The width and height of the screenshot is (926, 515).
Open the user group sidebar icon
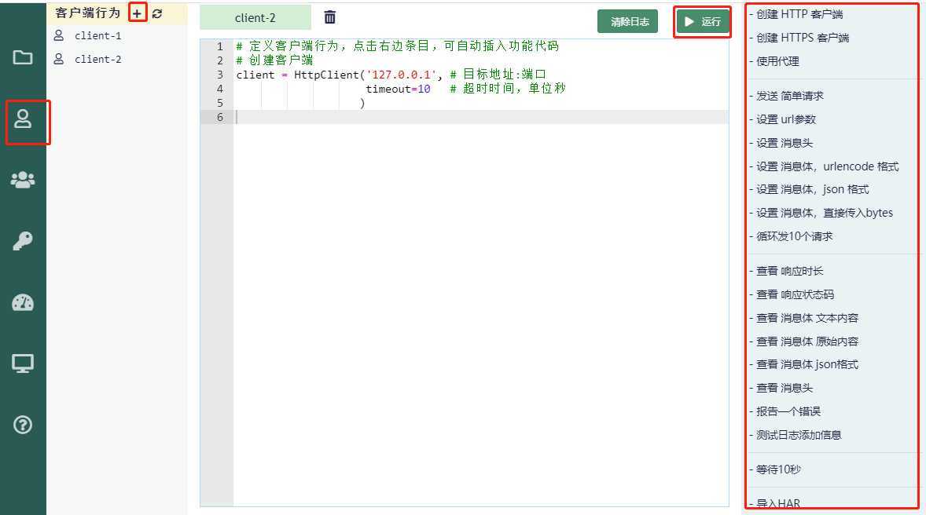tap(23, 180)
